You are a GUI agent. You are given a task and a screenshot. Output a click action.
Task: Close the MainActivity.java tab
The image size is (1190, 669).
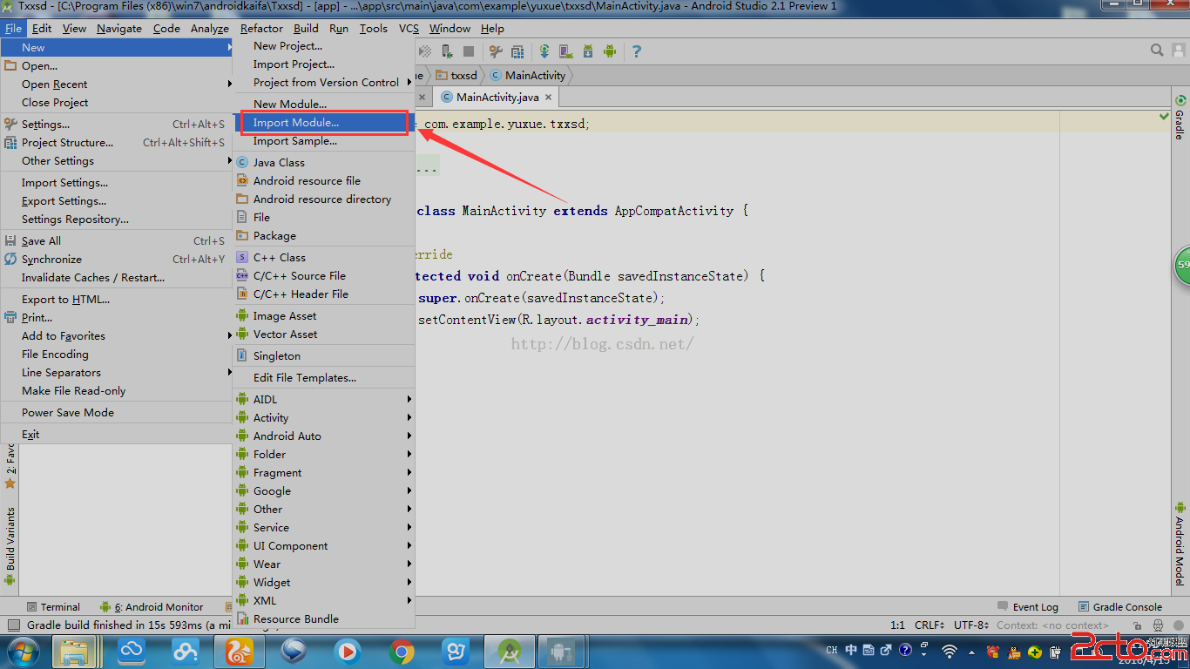tap(549, 98)
